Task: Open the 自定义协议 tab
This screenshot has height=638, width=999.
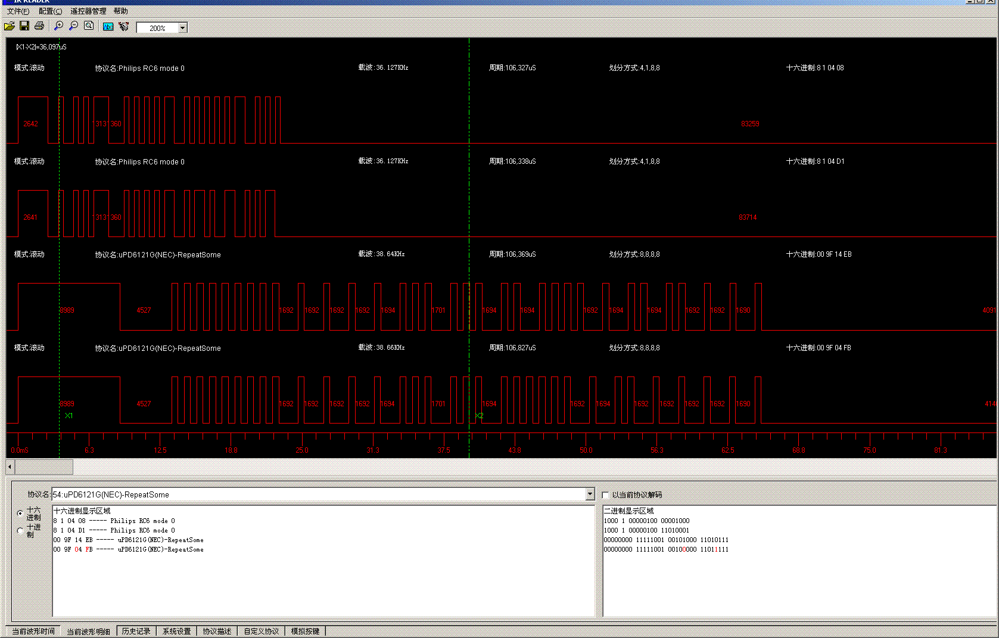Action: [x=261, y=631]
